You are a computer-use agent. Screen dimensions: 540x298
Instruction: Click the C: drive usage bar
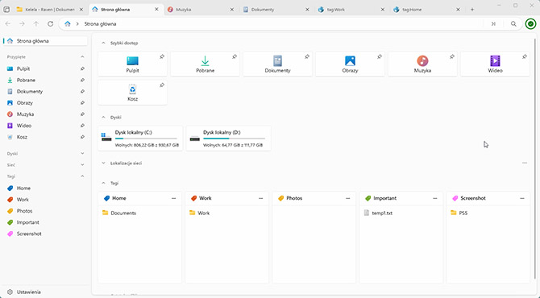[x=146, y=139]
